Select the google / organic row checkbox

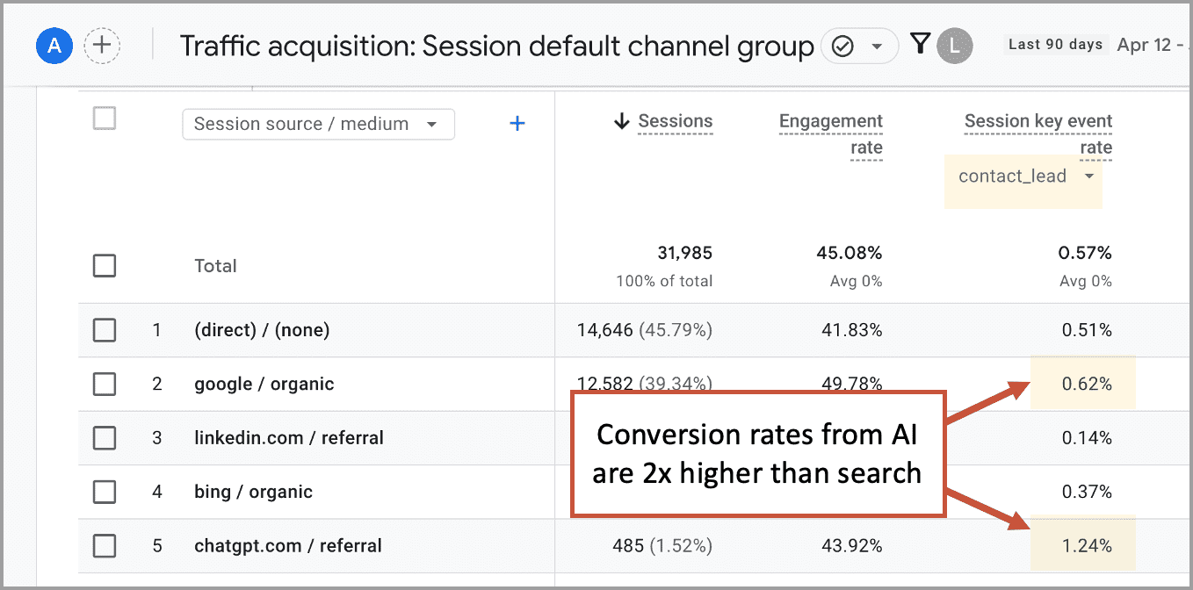pos(105,384)
